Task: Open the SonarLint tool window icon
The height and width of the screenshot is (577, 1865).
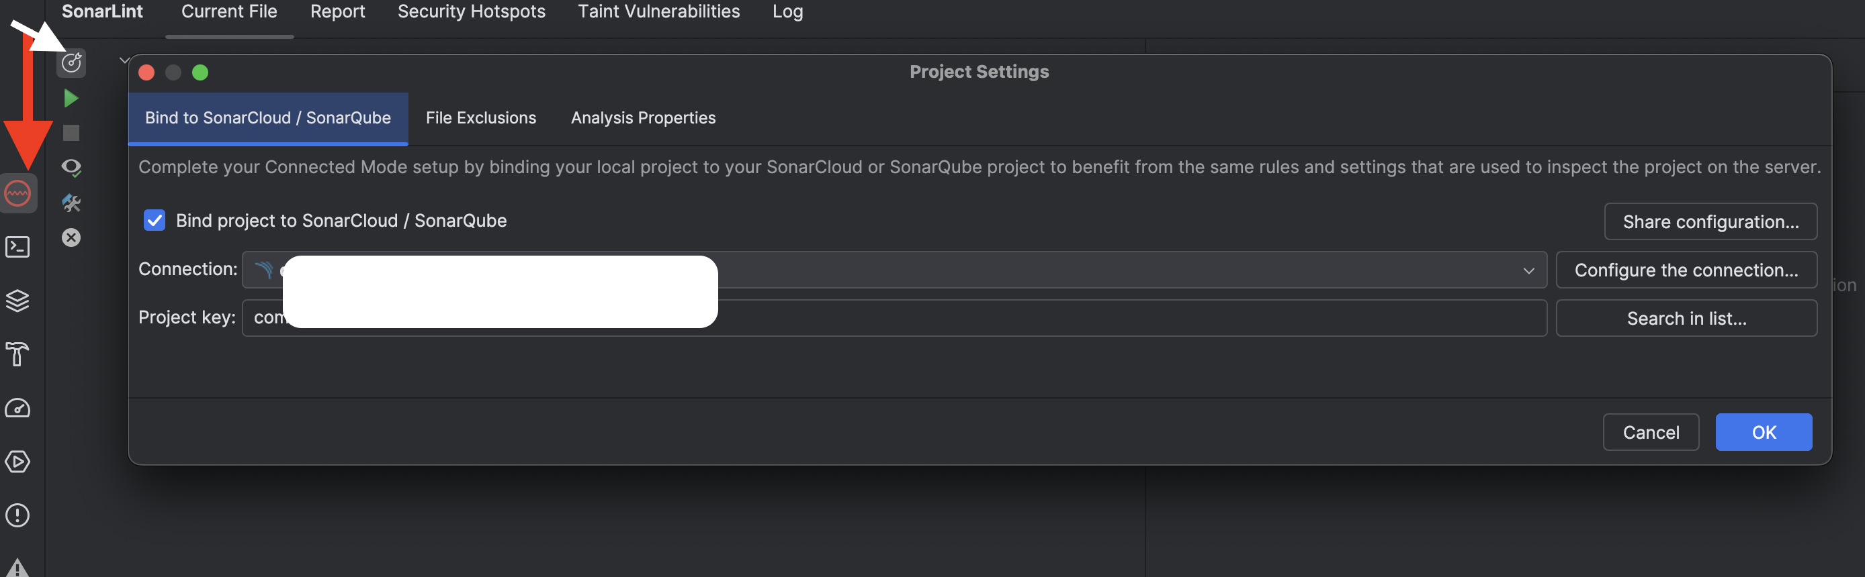Action: [x=18, y=194]
